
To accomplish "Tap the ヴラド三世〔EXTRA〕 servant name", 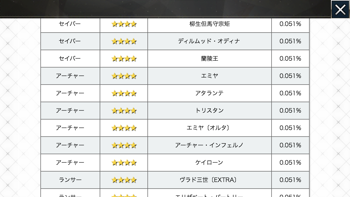I will 209,180.
